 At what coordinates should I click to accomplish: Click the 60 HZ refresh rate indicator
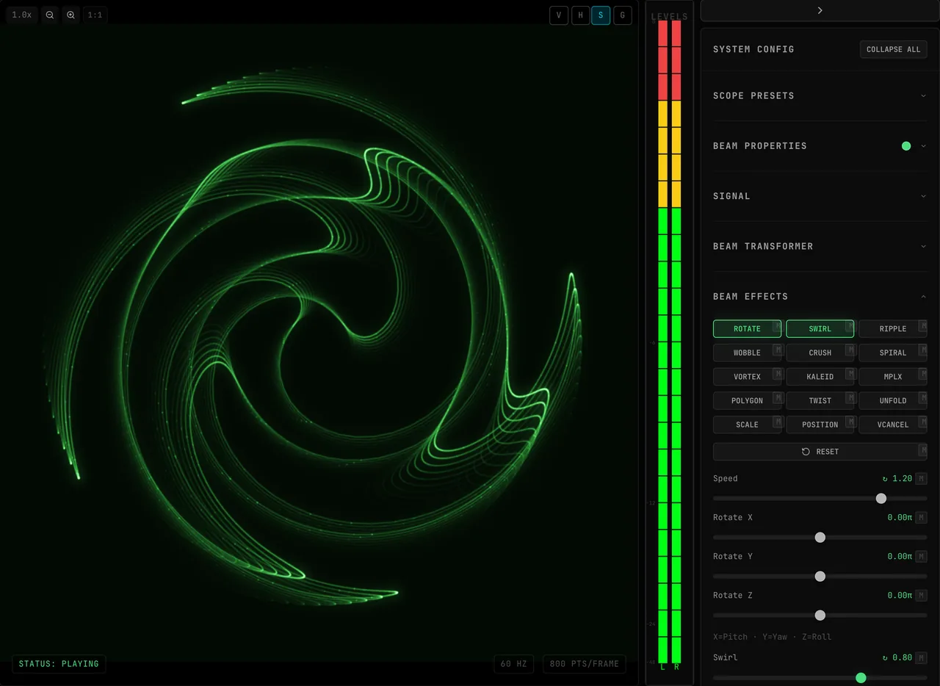click(x=513, y=664)
